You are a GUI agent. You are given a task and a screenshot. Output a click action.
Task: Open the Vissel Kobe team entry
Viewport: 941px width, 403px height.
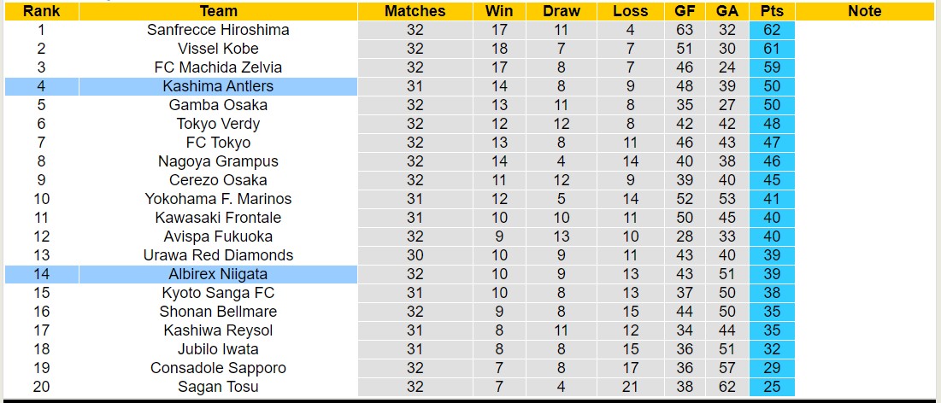[218, 49]
